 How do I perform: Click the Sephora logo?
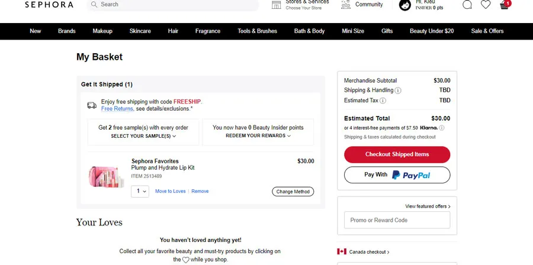pyautogui.click(x=49, y=4)
